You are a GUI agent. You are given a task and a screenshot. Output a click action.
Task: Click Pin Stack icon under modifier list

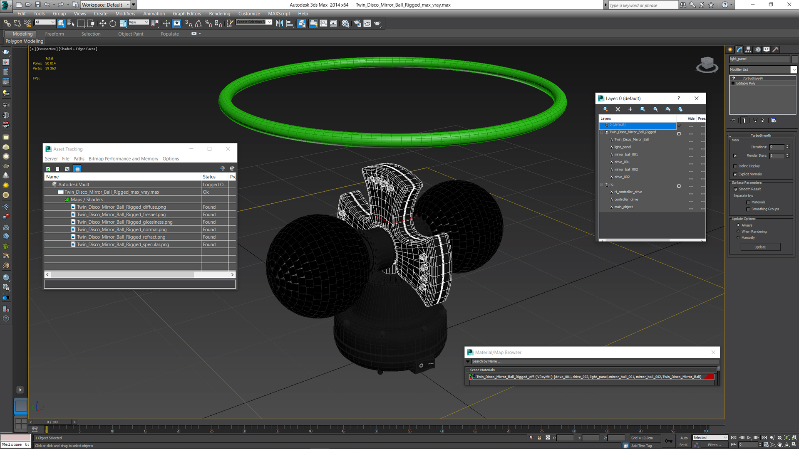coord(734,120)
